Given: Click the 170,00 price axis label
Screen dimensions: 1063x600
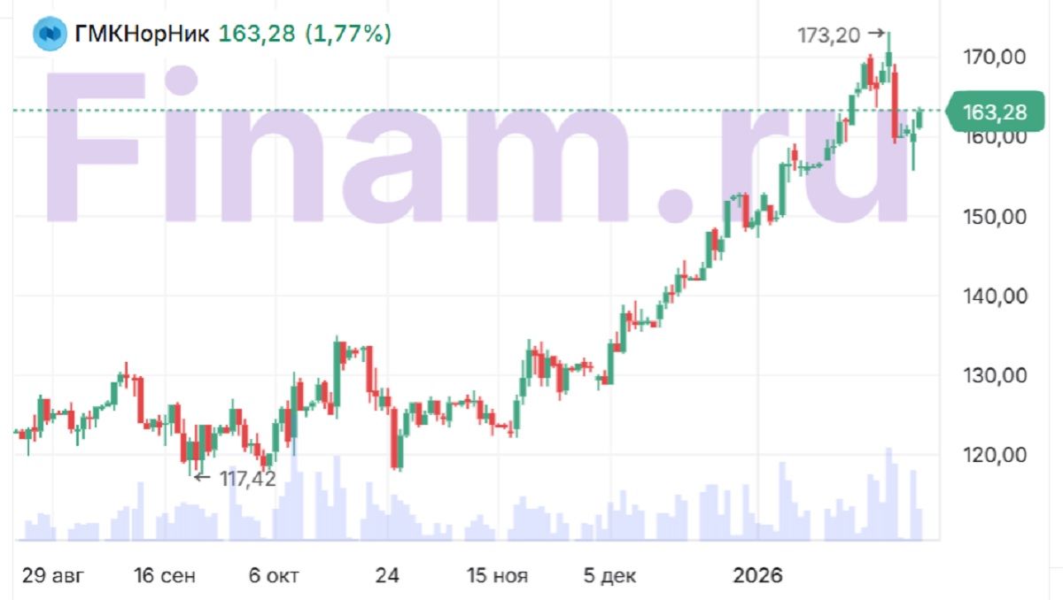Looking at the screenshot, I should [x=997, y=57].
